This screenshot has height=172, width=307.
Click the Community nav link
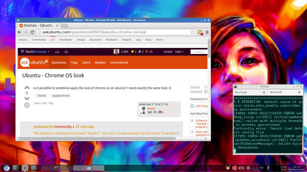coord(39,39)
